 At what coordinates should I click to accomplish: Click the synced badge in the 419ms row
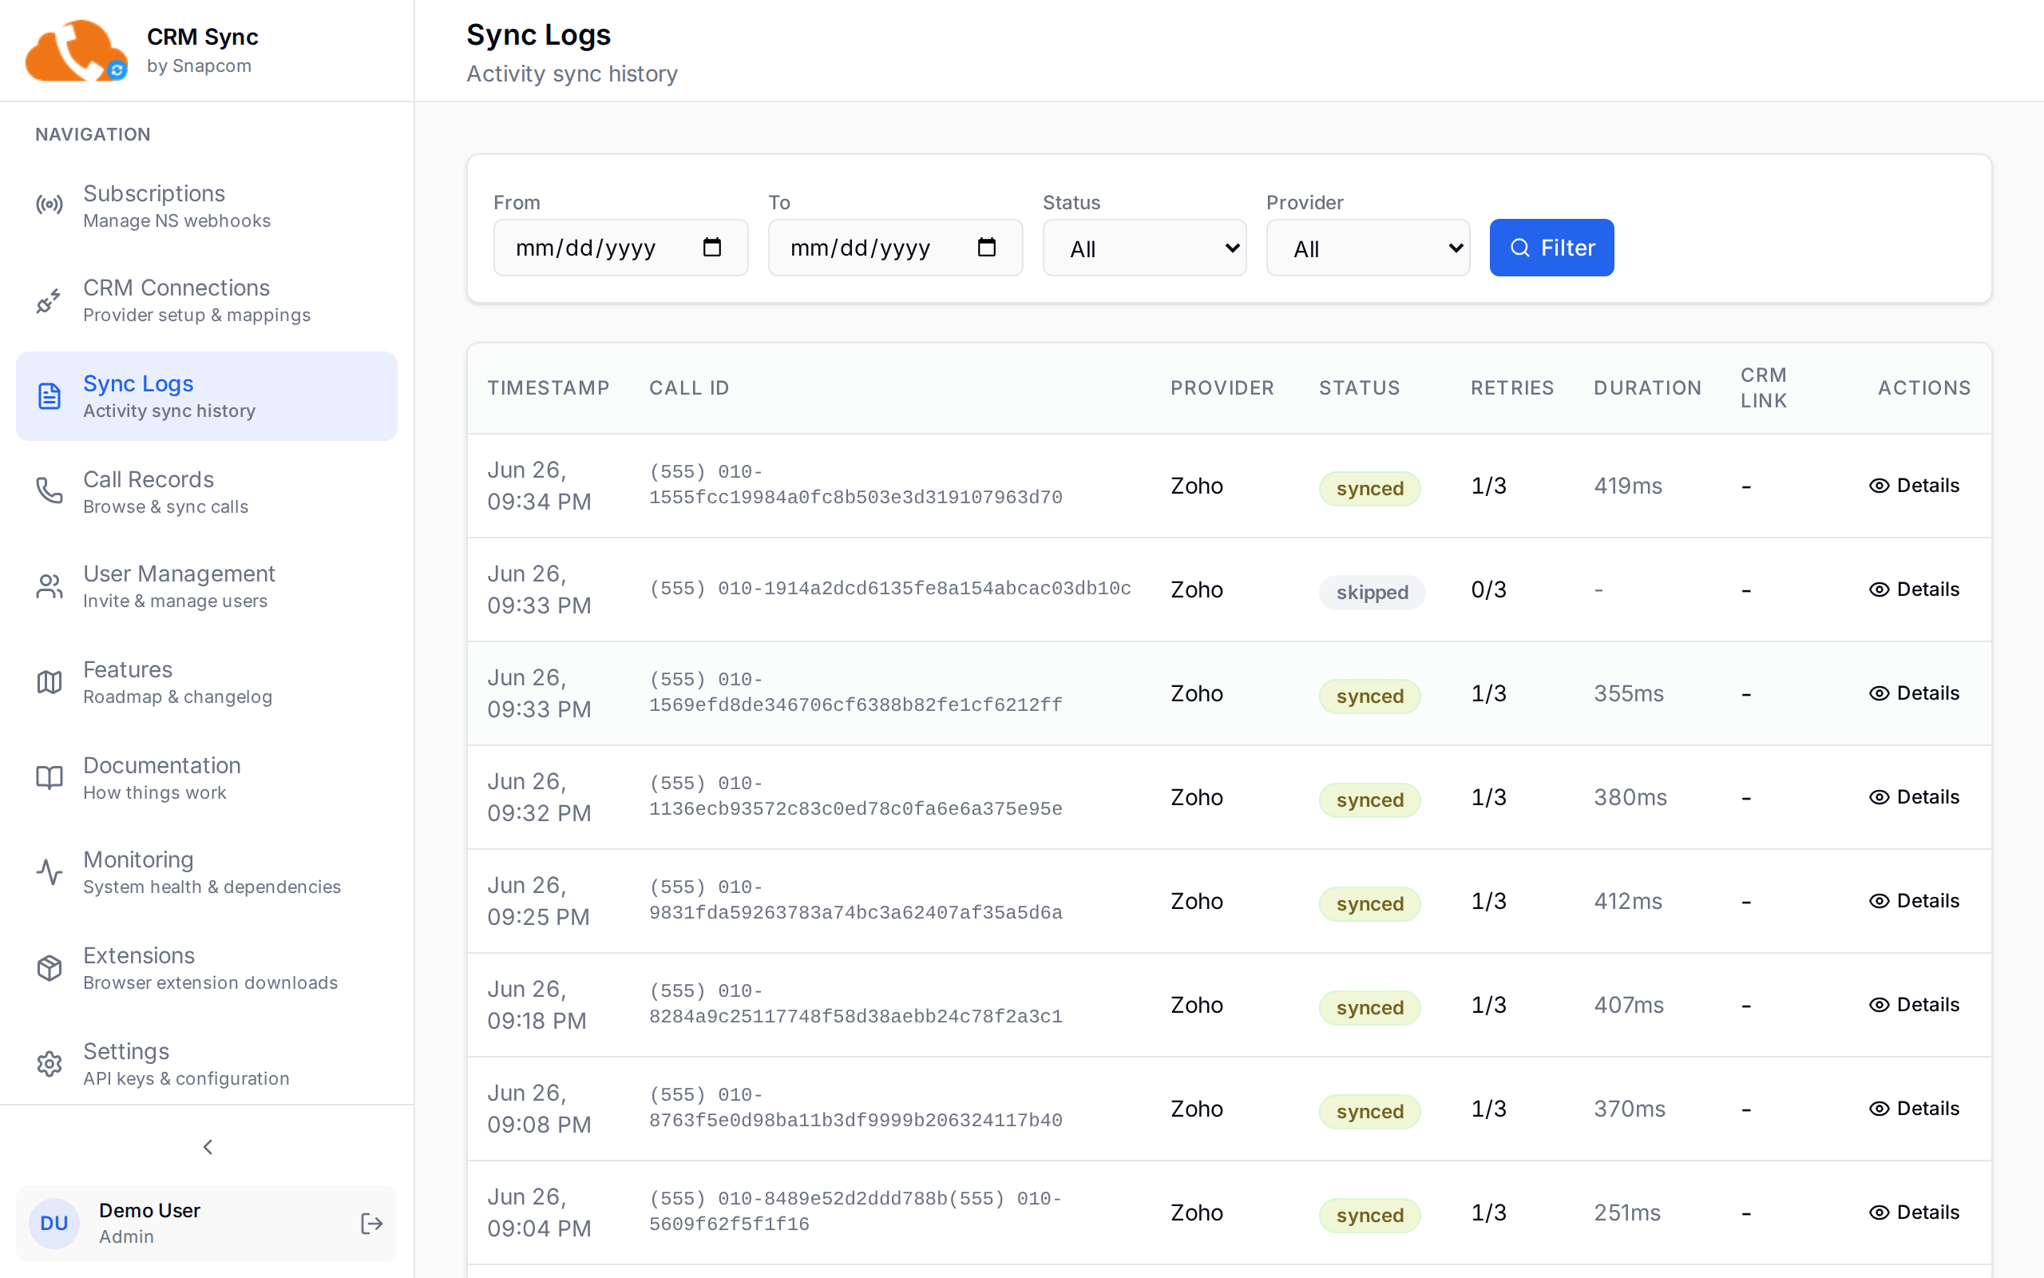coord(1369,489)
